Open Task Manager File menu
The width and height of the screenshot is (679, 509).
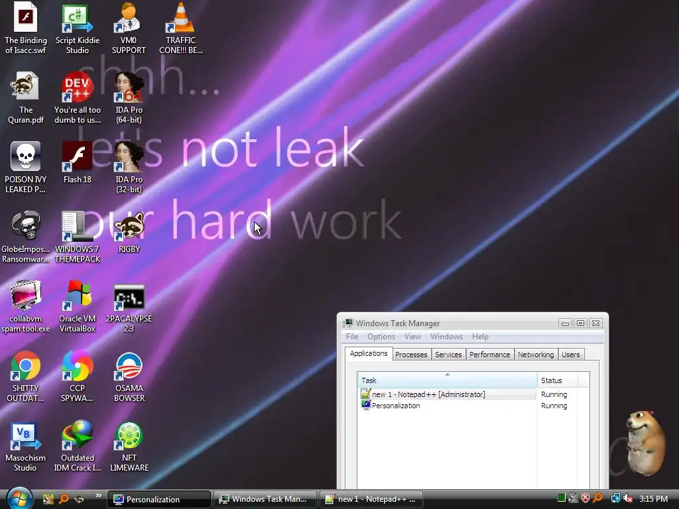(x=352, y=336)
